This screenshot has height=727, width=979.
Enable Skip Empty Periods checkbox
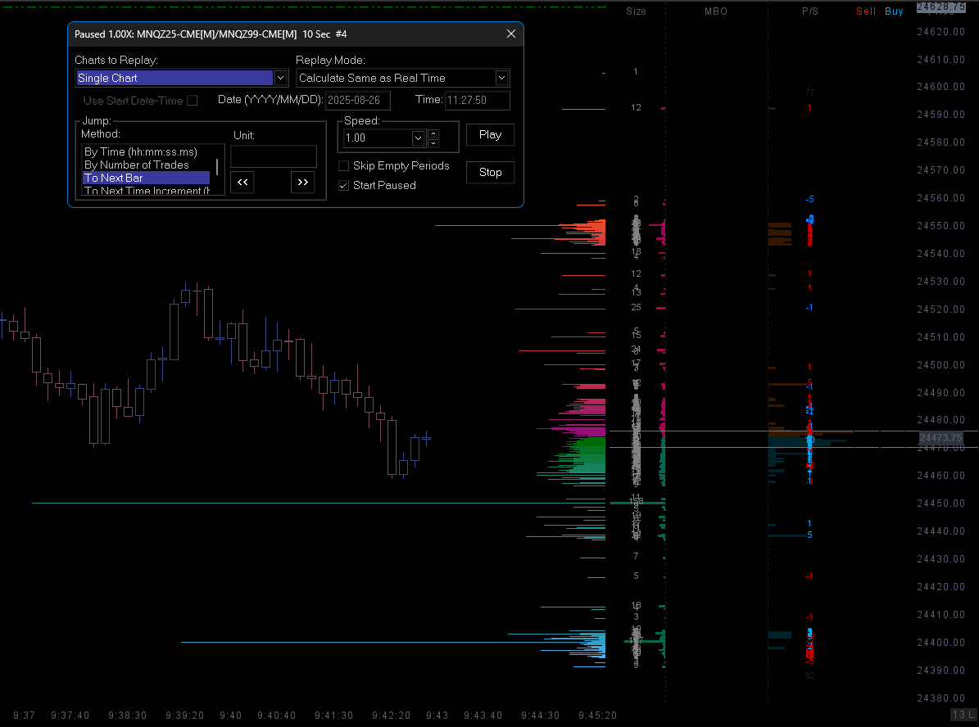[344, 166]
